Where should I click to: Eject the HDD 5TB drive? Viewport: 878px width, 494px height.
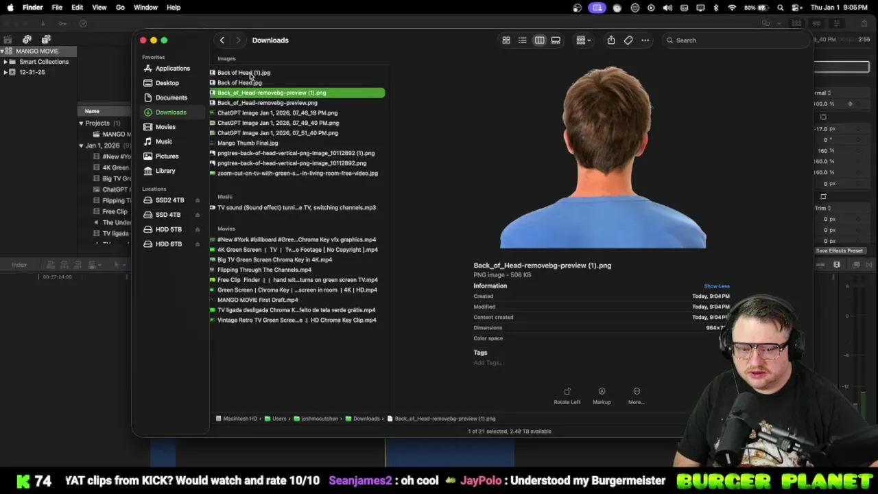point(198,229)
